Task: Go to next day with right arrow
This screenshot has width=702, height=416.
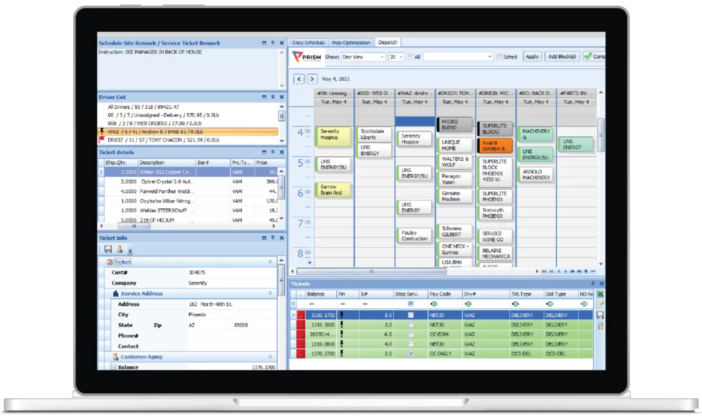Action: 312,78
